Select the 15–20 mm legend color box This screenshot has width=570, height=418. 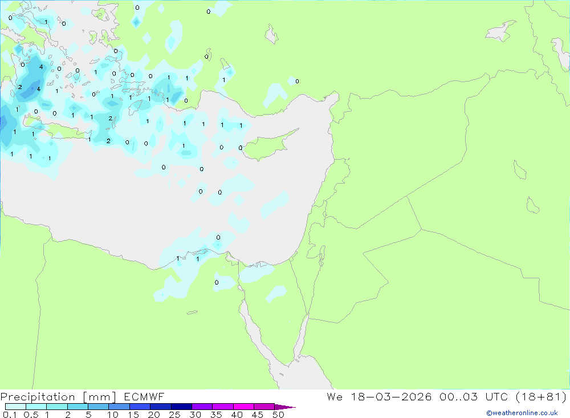click(x=140, y=407)
